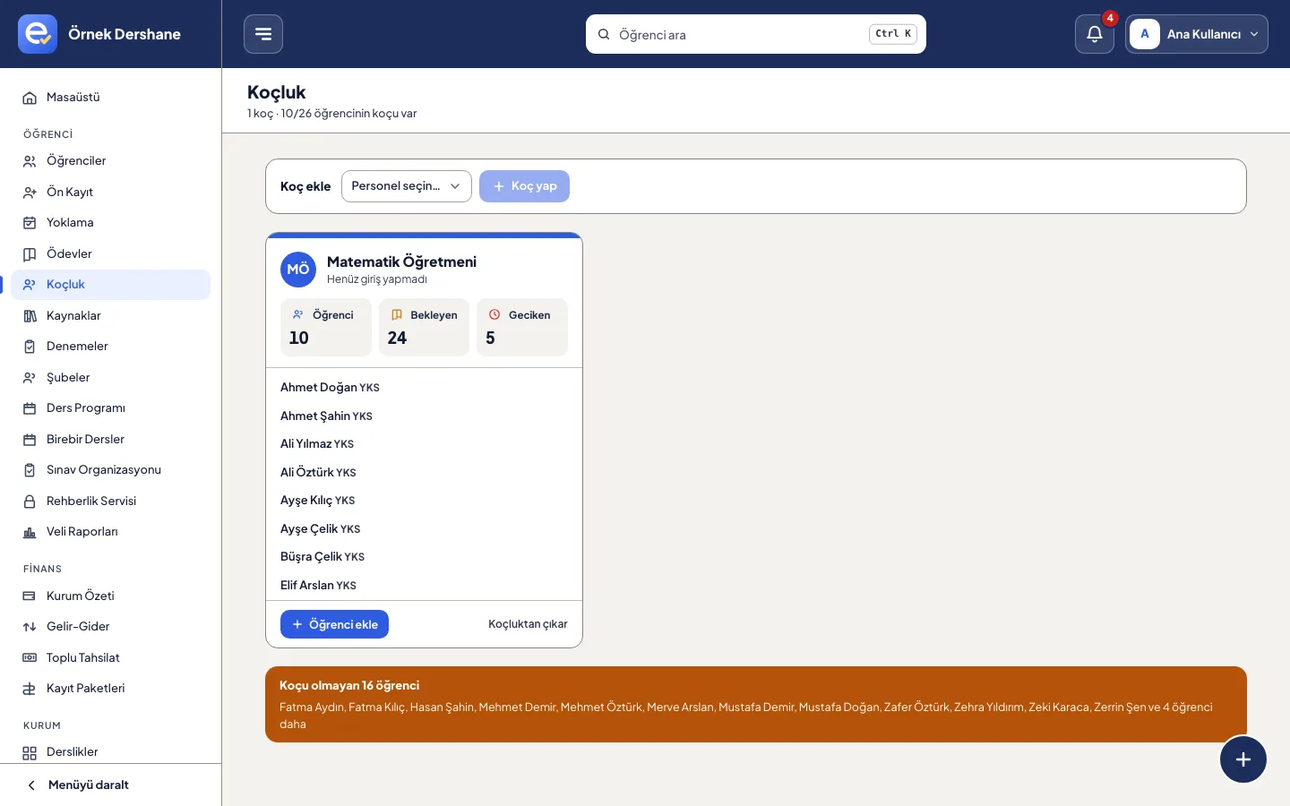Click the MÖ coach avatar

pyautogui.click(x=298, y=270)
